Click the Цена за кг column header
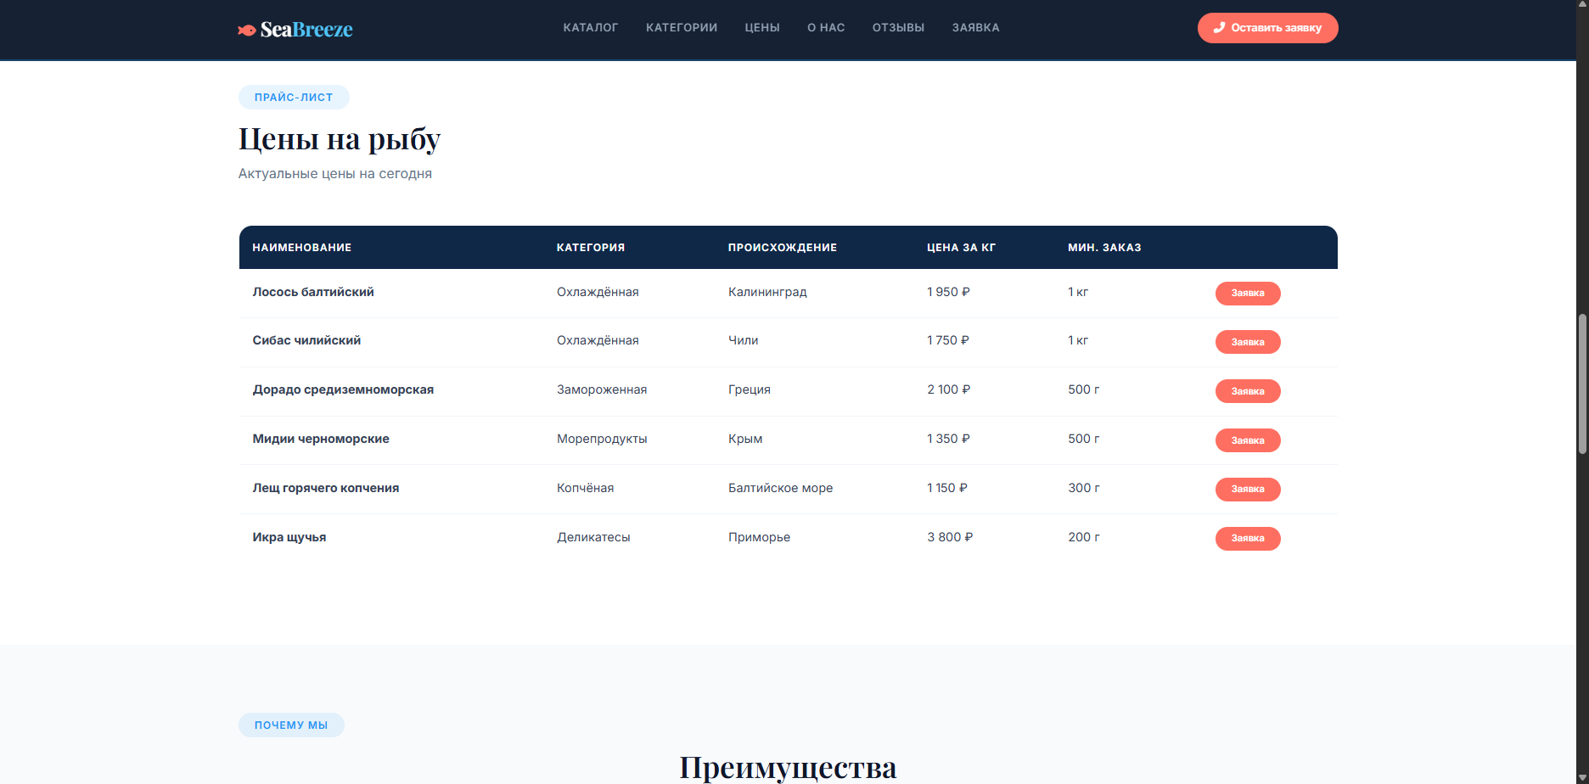The image size is (1589, 784). coord(961,248)
